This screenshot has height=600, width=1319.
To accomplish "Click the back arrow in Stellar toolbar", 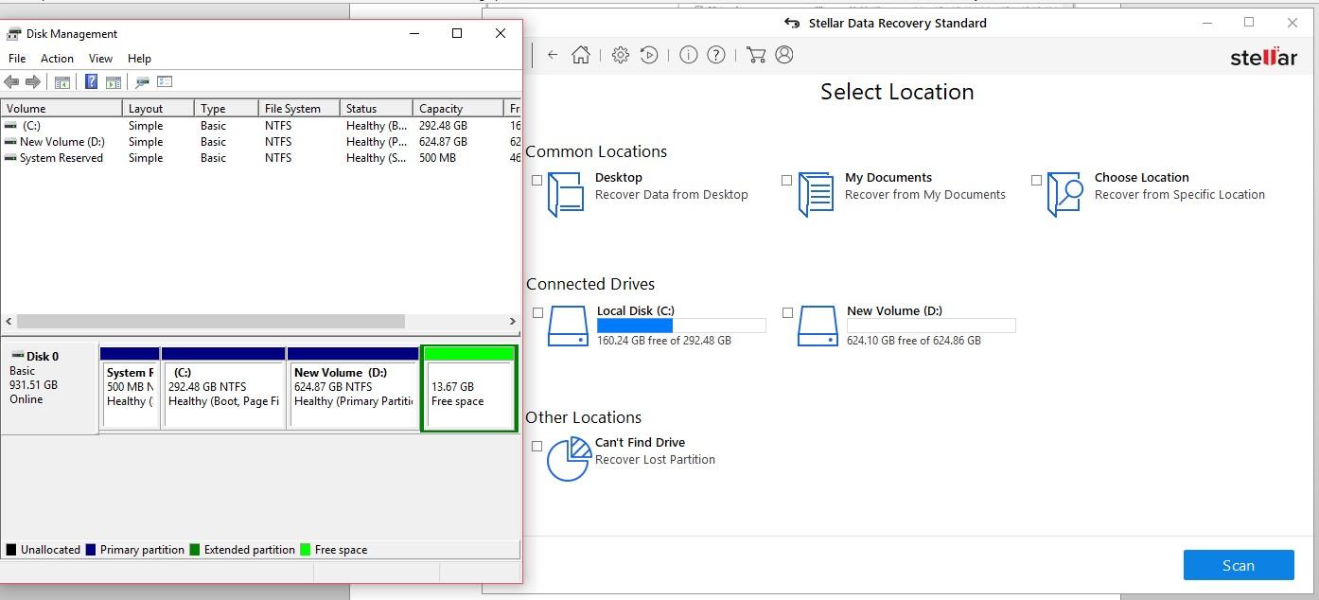I will [553, 55].
